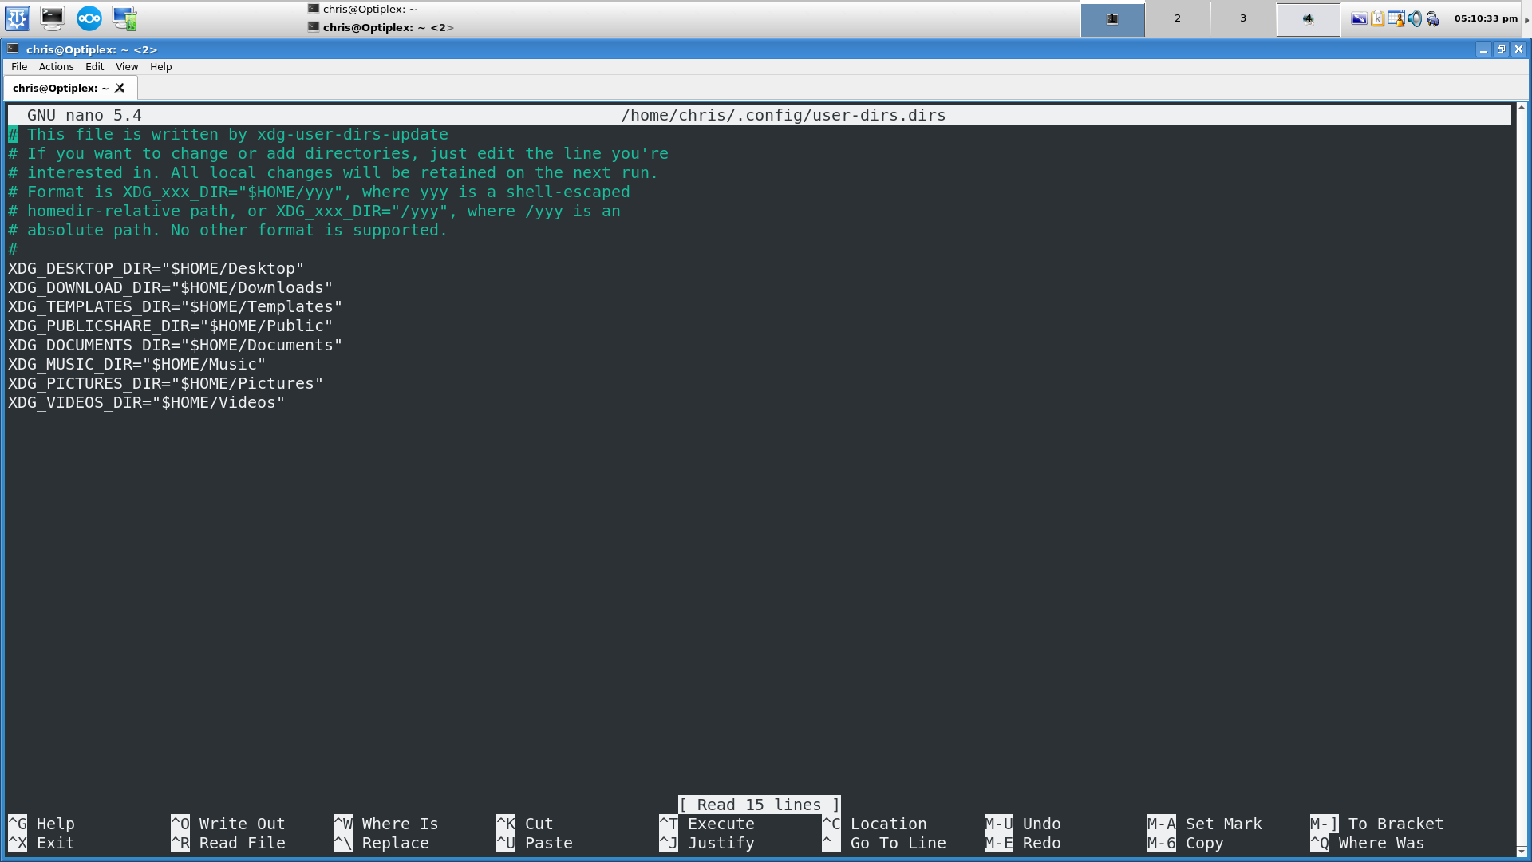Open the calendar reminder tray icon
The height and width of the screenshot is (862, 1532).
click(x=1396, y=18)
